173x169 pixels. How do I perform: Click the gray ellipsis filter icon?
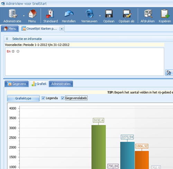(13, 51)
